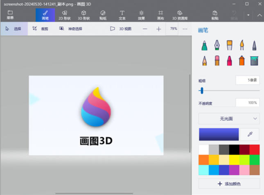264x195 pixels.
Task: Click the opacity (不透明度) 100% field
Action: pyautogui.click(x=248, y=103)
